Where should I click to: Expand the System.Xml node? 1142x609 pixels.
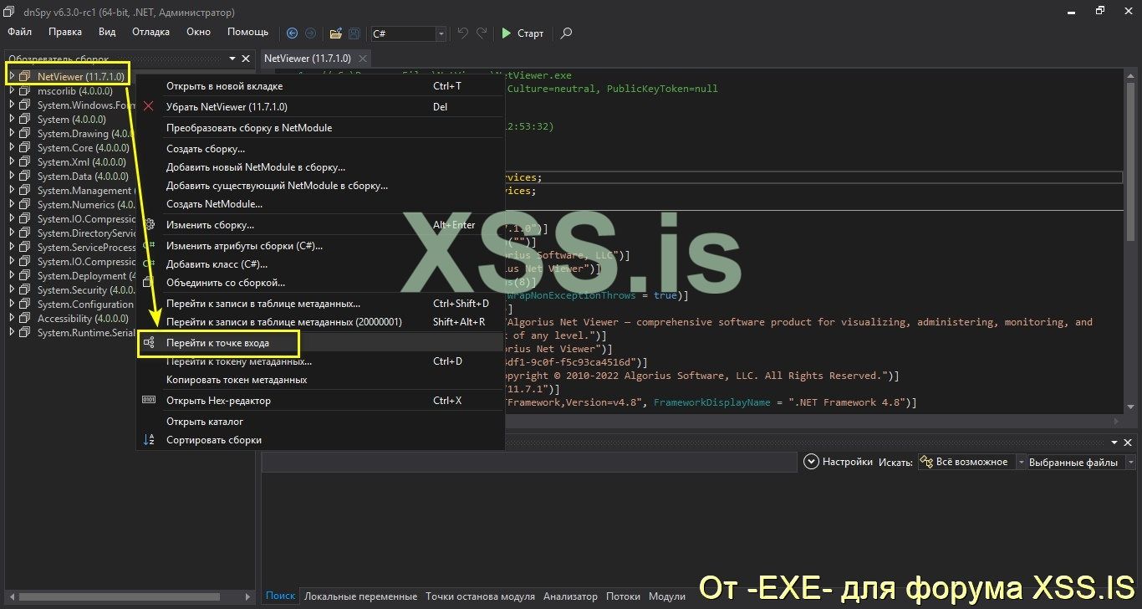coord(12,161)
